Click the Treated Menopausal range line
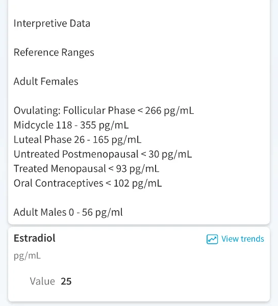Viewport: 278px width, 306px height. point(86,169)
